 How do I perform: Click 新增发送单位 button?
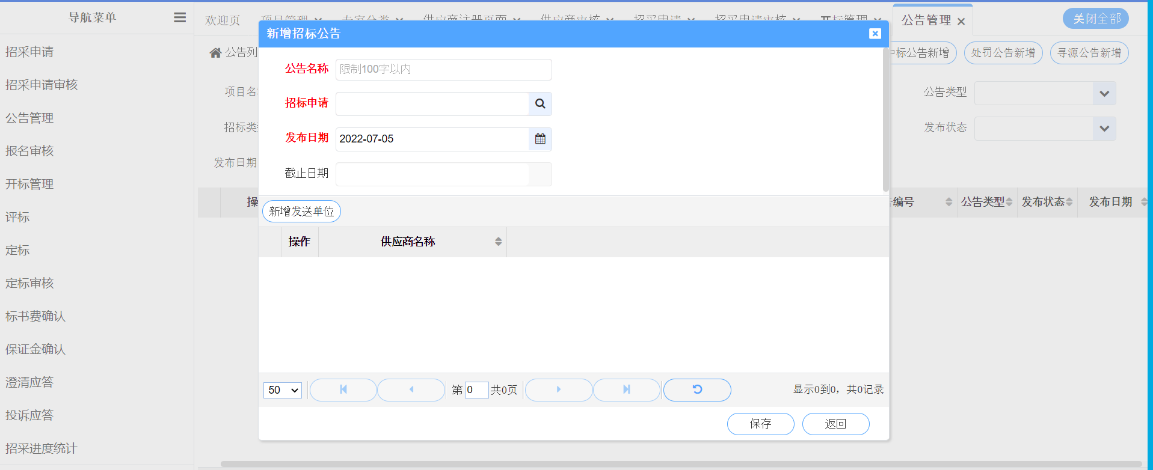(x=301, y=212)
